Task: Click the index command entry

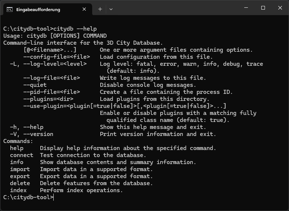Action: [18, 190]
